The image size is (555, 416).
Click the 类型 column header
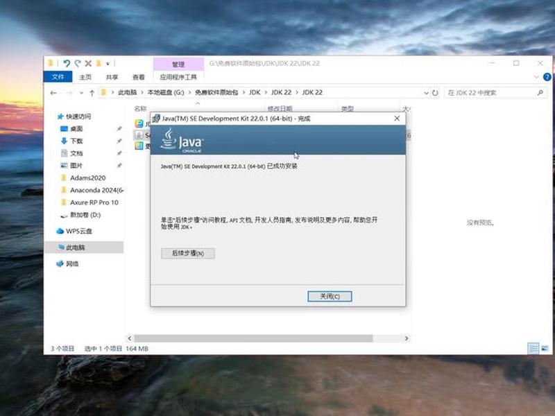[x=348, y=109]
